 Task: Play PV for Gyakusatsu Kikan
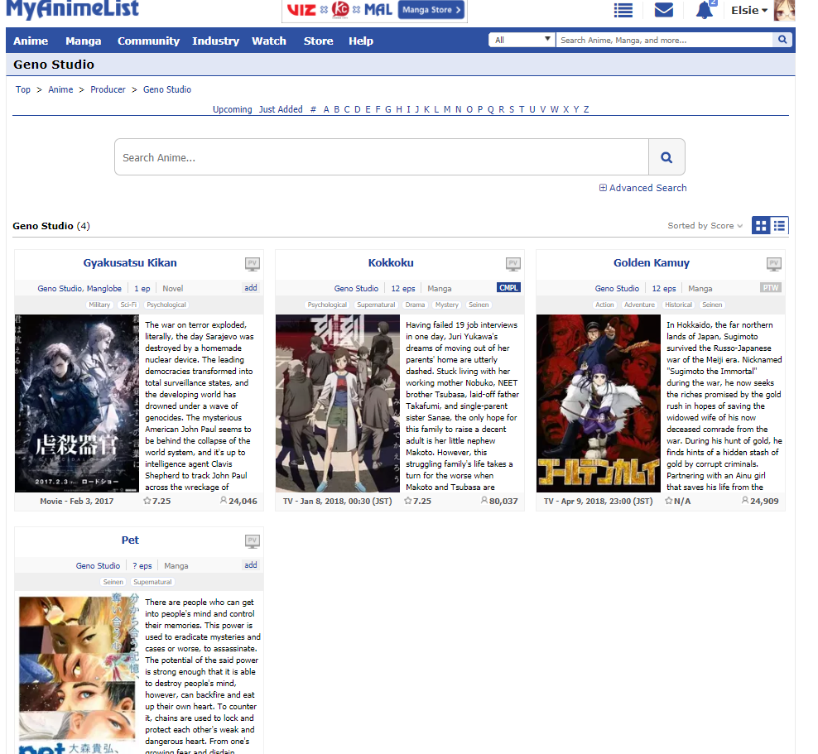click(x=253, y=264)
